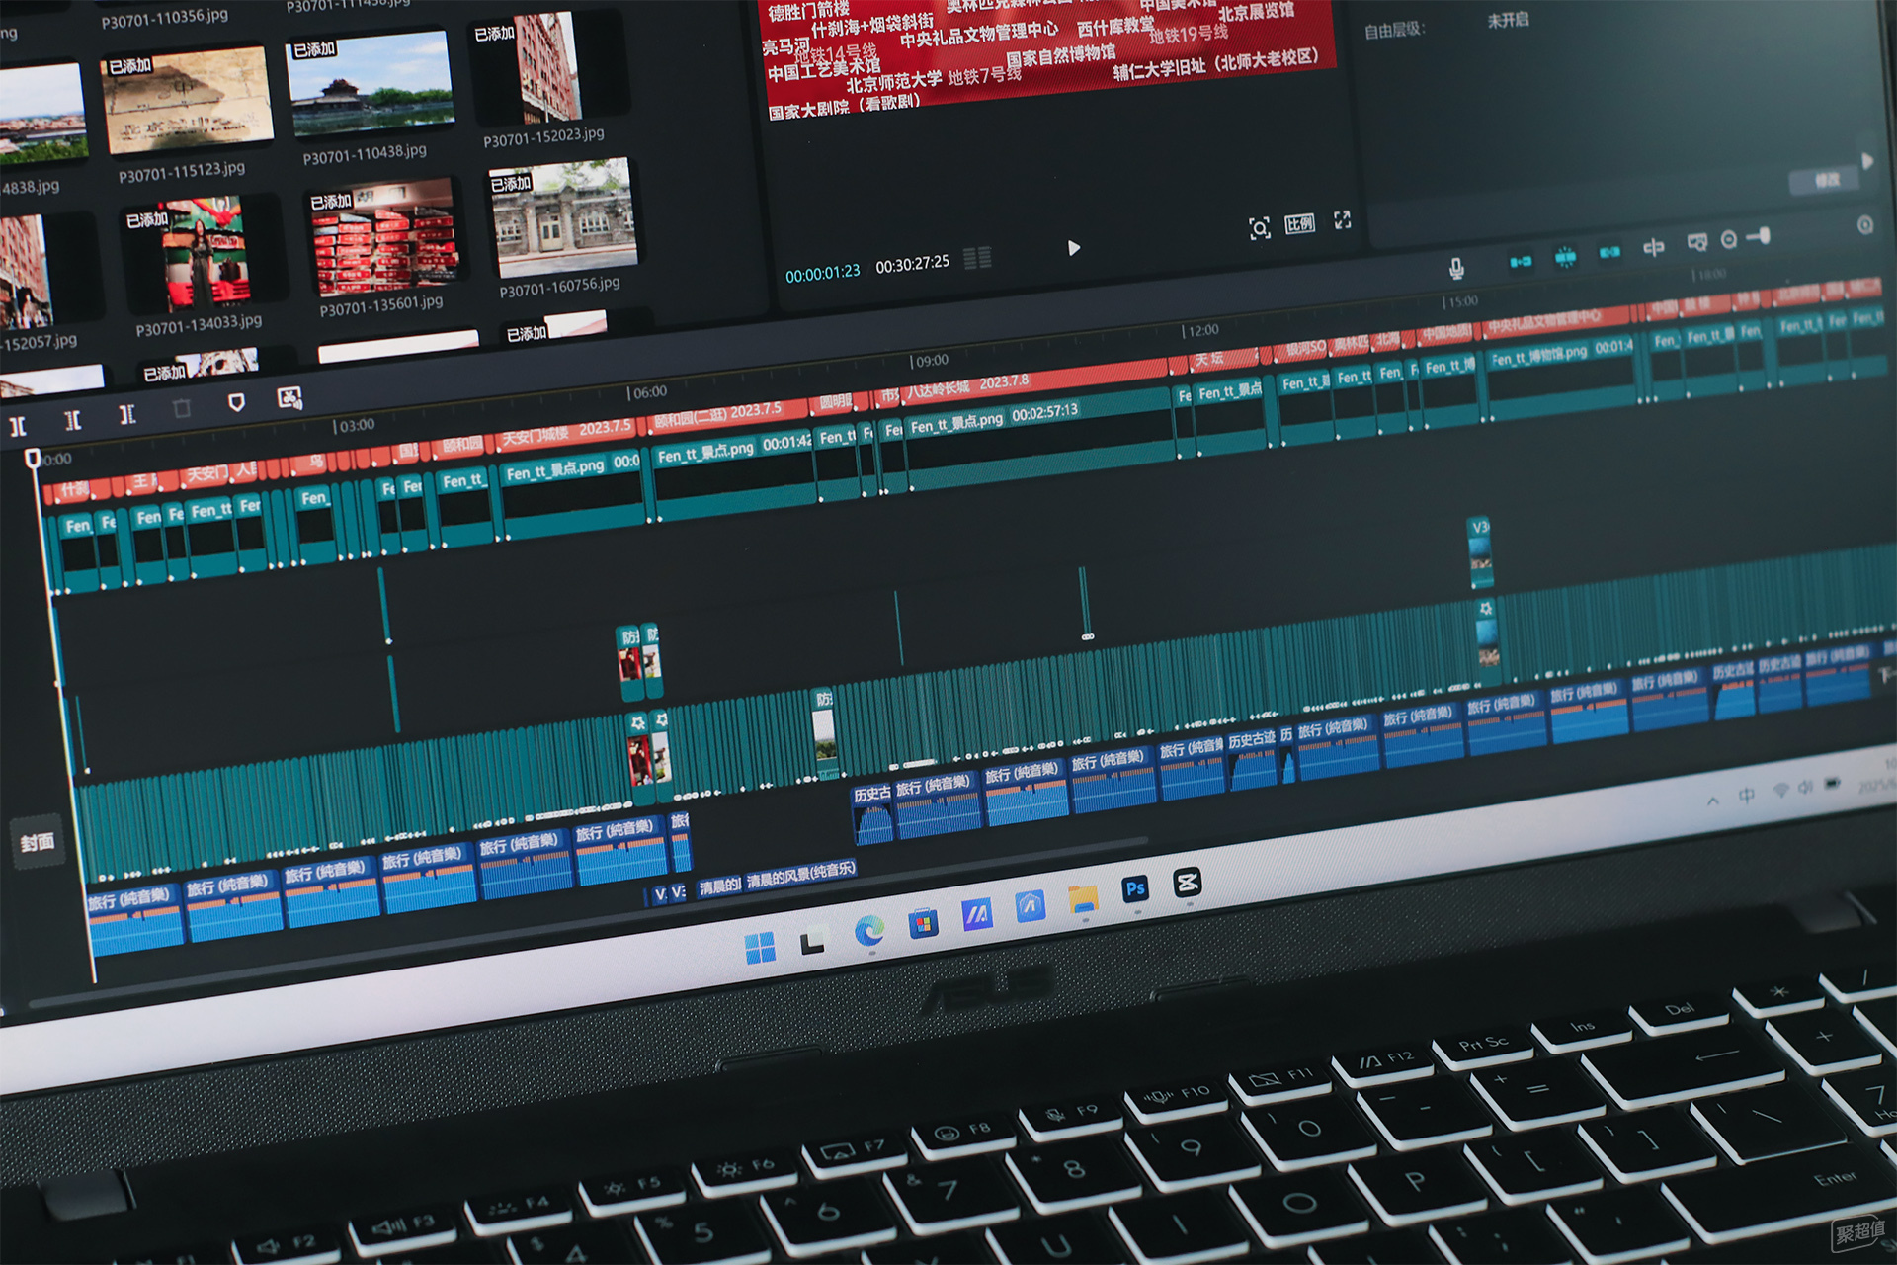The image size is (1897, 1265).
Task: Select the first 旅行 (純音樂) audio clip
Action: pyautogui.click(x=134, y=921)
